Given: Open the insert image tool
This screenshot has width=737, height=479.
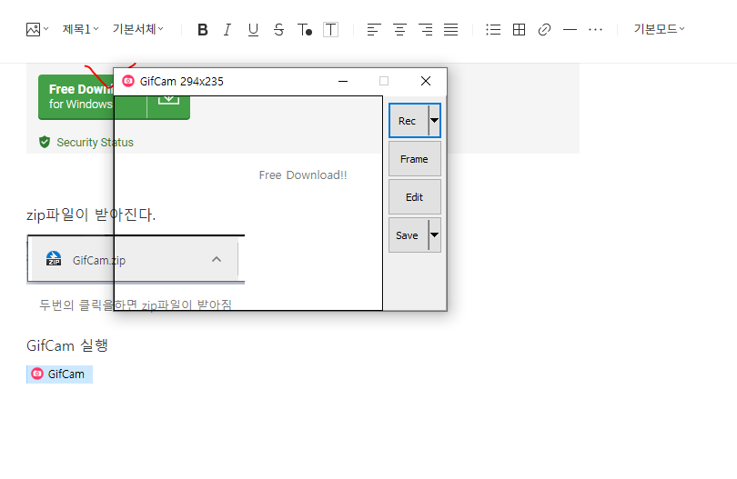Looking at the screenshot, I should coord(33,30).
